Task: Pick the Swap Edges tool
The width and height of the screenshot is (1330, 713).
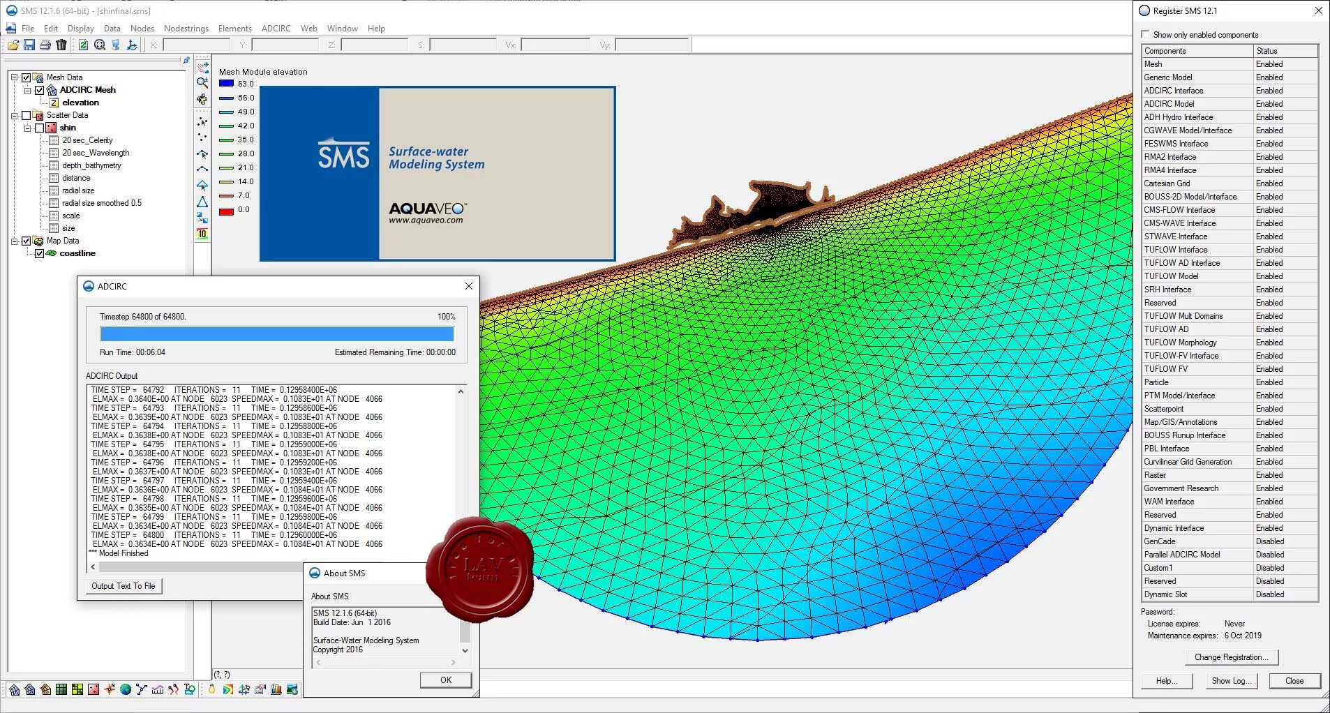Action: point(202,218)
